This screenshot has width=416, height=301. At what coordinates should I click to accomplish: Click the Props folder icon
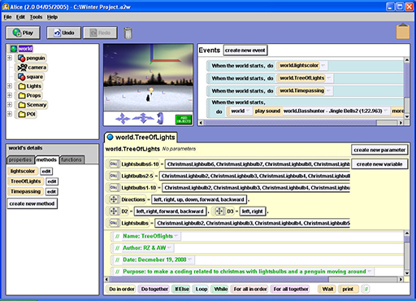pyautogui.click(x=22, y=95)
